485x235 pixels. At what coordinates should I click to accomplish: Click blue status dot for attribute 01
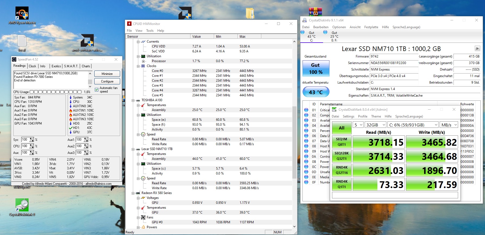[306, 110]
